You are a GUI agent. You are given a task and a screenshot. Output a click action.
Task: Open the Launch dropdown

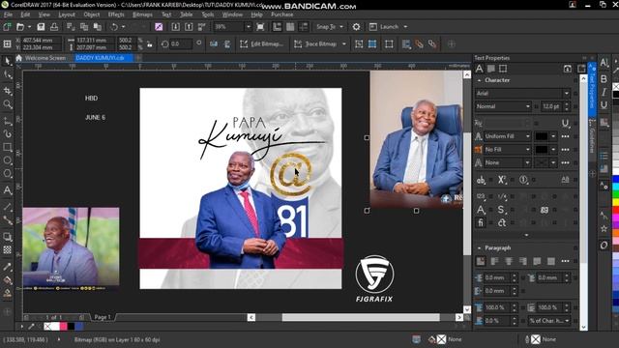coord(405,27)
